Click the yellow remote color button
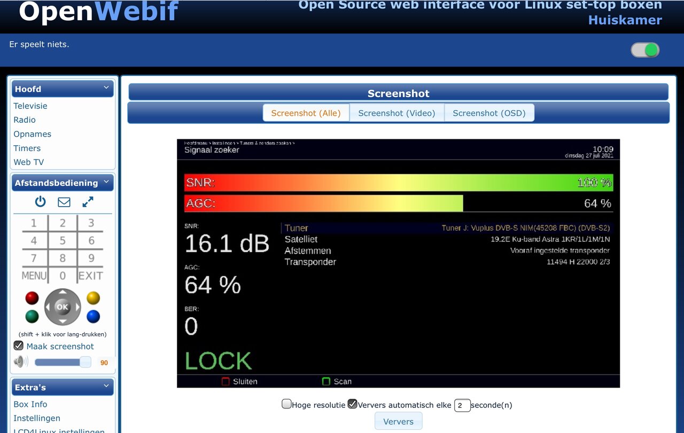Image resolution: width=684 pixels, height=433 pixels. point(94,298)
